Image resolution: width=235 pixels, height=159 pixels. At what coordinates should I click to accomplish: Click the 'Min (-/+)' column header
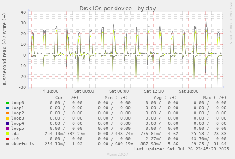(x=116, y=98)
